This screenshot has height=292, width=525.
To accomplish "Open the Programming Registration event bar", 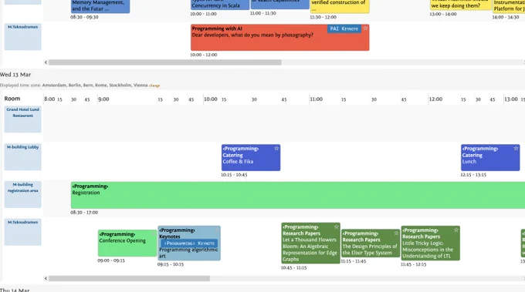I will pos(298,195).
